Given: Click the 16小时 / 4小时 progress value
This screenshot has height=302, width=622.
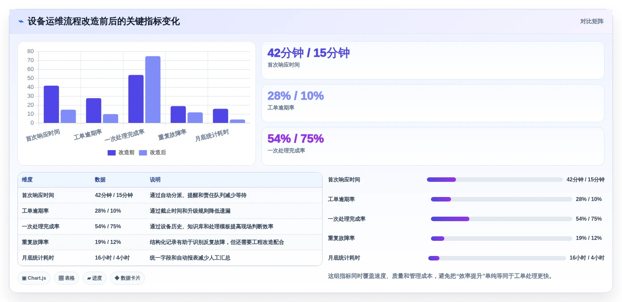Looking at the screenshot, I should [587, 258].
